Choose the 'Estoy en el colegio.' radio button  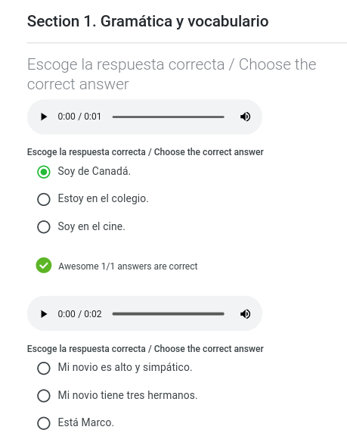[x=44, y=199]
